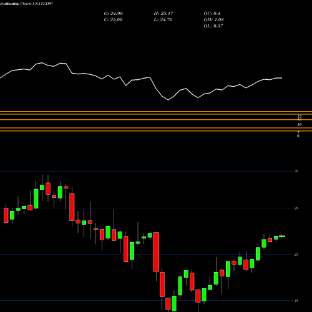Click the 6 label on indicator axis
This screenshot has width=312, height=312.
(x=298, y=136)
